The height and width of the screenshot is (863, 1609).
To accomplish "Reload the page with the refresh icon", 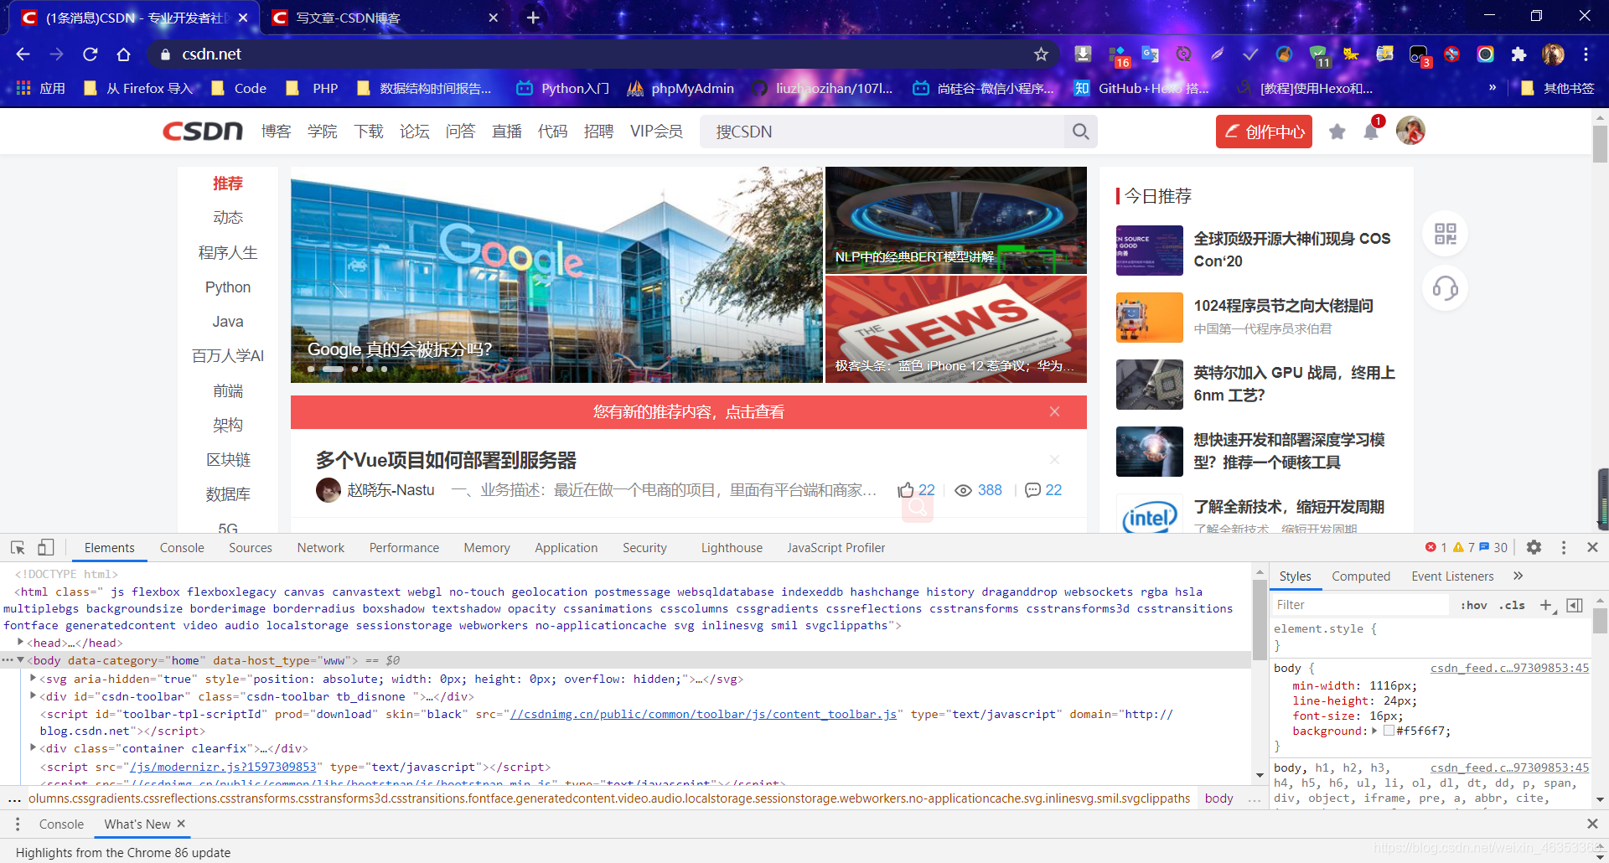I will (90, 54).
